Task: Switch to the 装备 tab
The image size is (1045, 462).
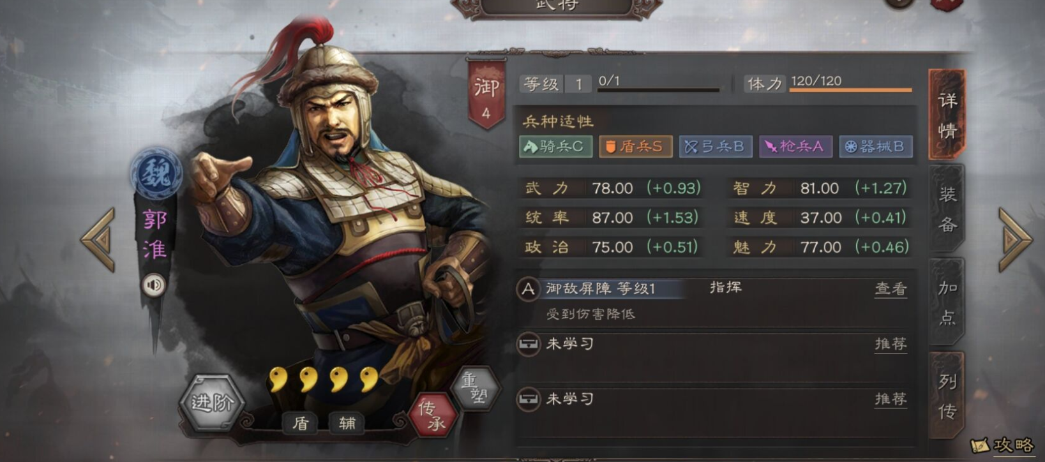Action: 947,209
